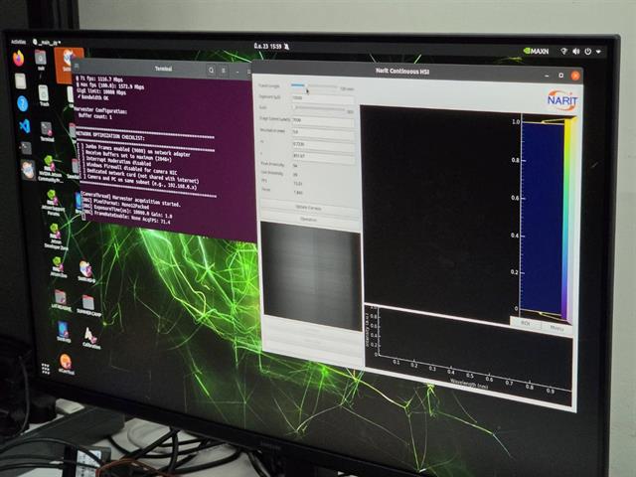Click the Target Central Lambda input field
The image size is (636, 477).
323,120
